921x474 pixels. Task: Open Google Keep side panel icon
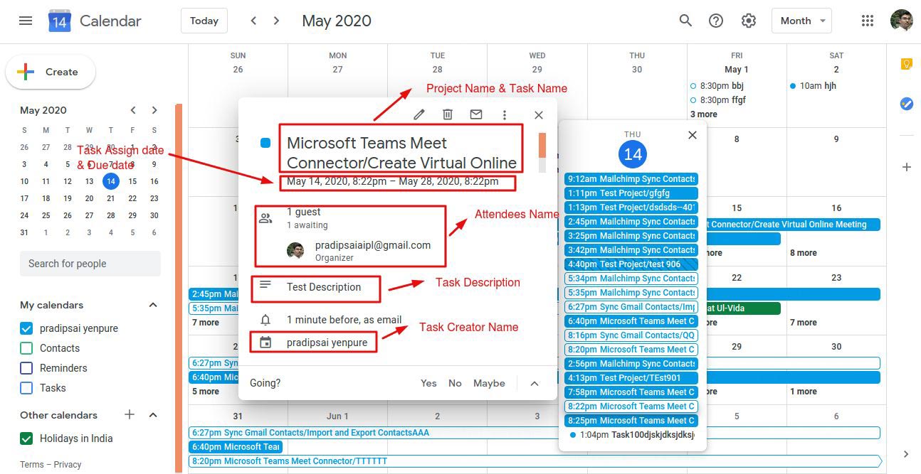(x=906, y=64)
